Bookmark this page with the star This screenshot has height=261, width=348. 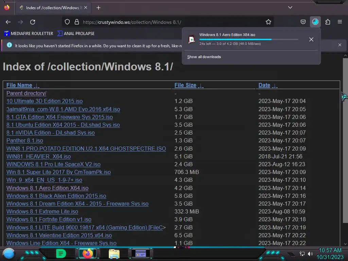[x=268, y=22]
